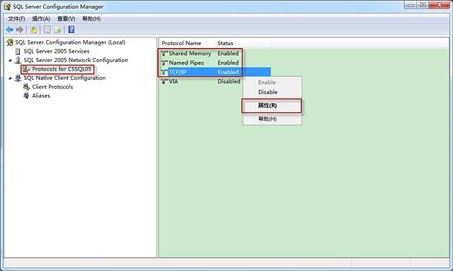453x271 pixels.
Task: Sort by Protocol Name column header
Action: [187, 43]
